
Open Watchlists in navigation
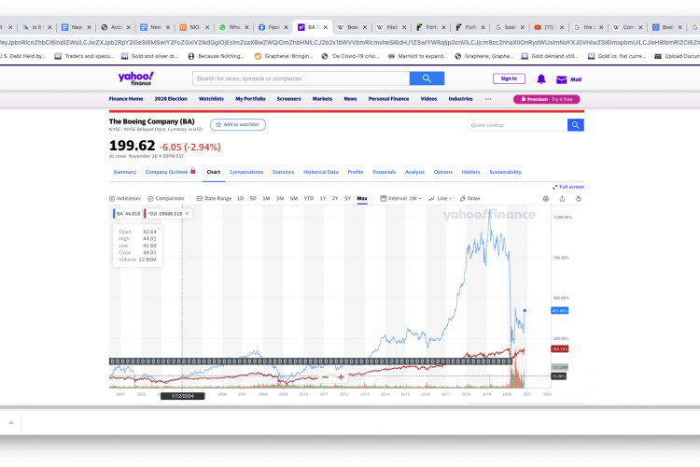pos(211,99)
